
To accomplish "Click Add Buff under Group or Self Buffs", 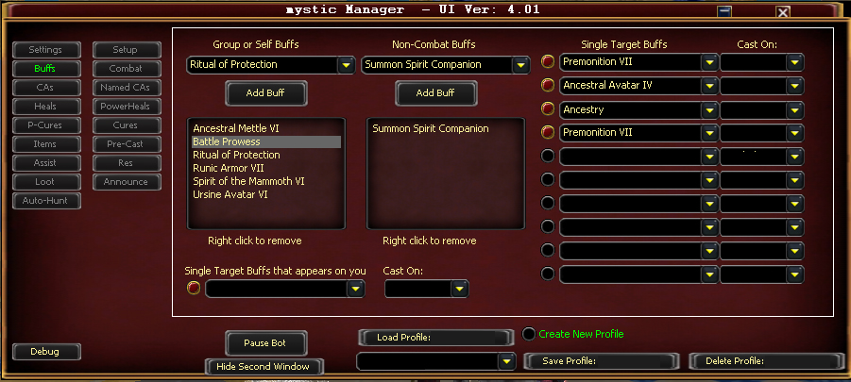I will 266,93.
